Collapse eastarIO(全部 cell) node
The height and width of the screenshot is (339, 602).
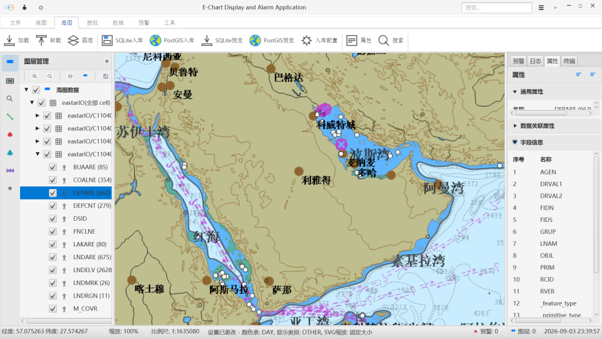[x=32, y=103]
